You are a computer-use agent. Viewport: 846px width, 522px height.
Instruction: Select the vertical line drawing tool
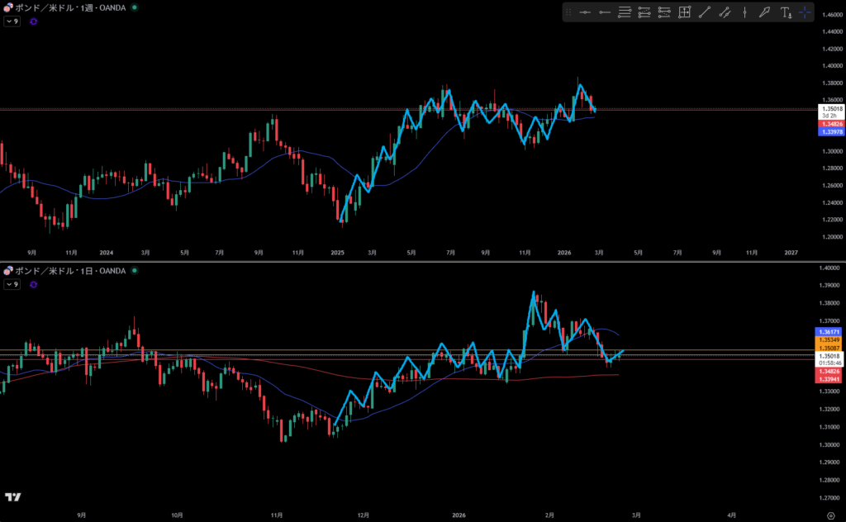click(744, 12)
